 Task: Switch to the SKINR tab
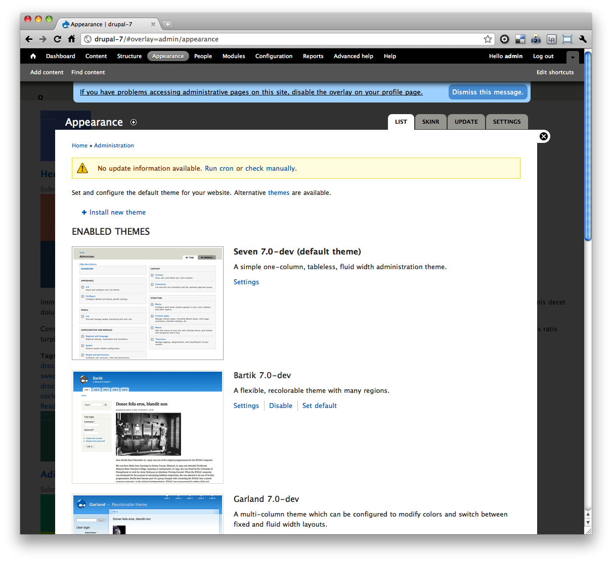point(430,122)
